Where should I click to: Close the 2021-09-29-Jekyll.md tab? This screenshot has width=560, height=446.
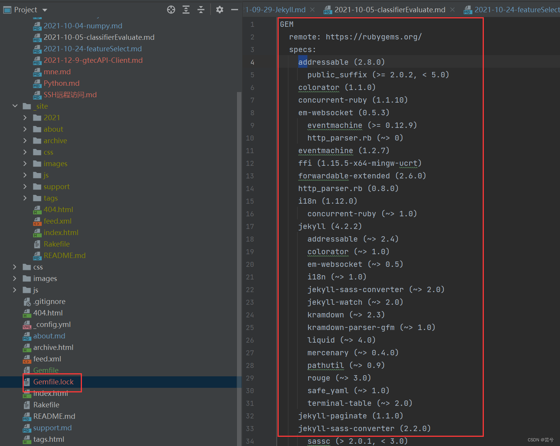point(312,10)
